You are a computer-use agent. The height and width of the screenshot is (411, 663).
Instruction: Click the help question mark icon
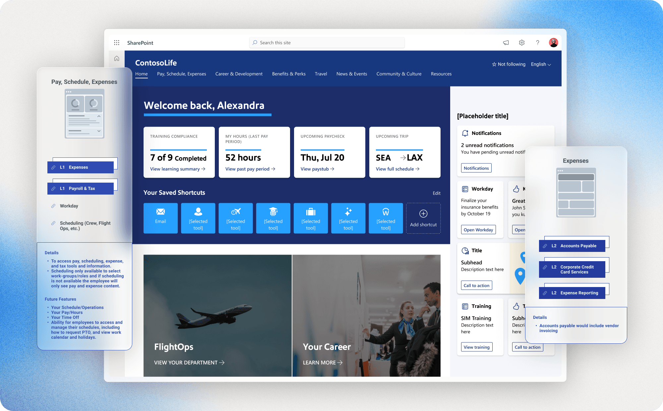(538, 42)
